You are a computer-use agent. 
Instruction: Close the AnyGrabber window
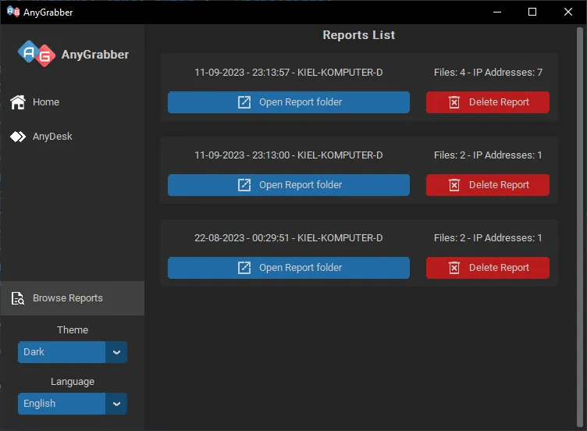(x=568, y=12)
